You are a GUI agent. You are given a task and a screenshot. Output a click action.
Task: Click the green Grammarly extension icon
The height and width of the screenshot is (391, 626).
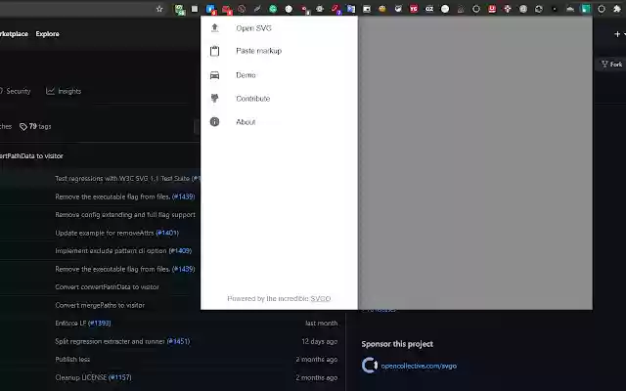(x=273, y=9)
